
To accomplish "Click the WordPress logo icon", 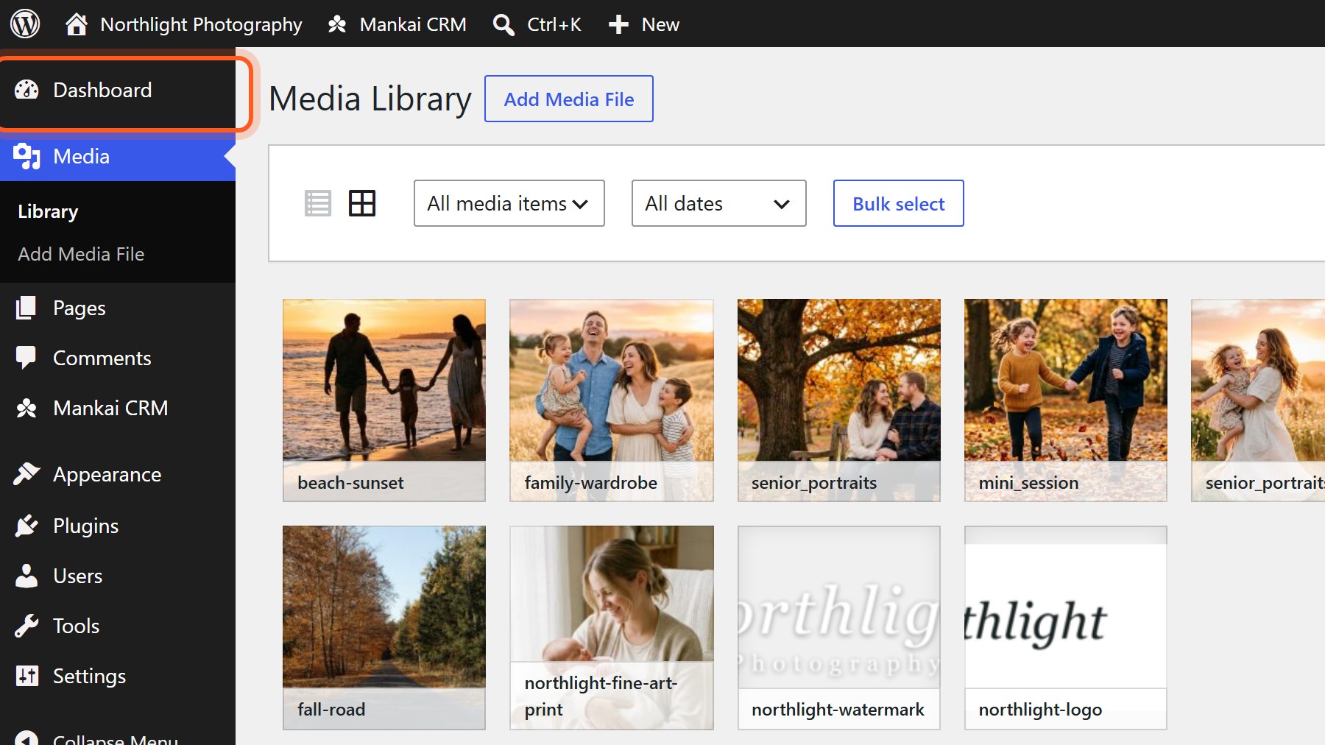I will 25,24.
